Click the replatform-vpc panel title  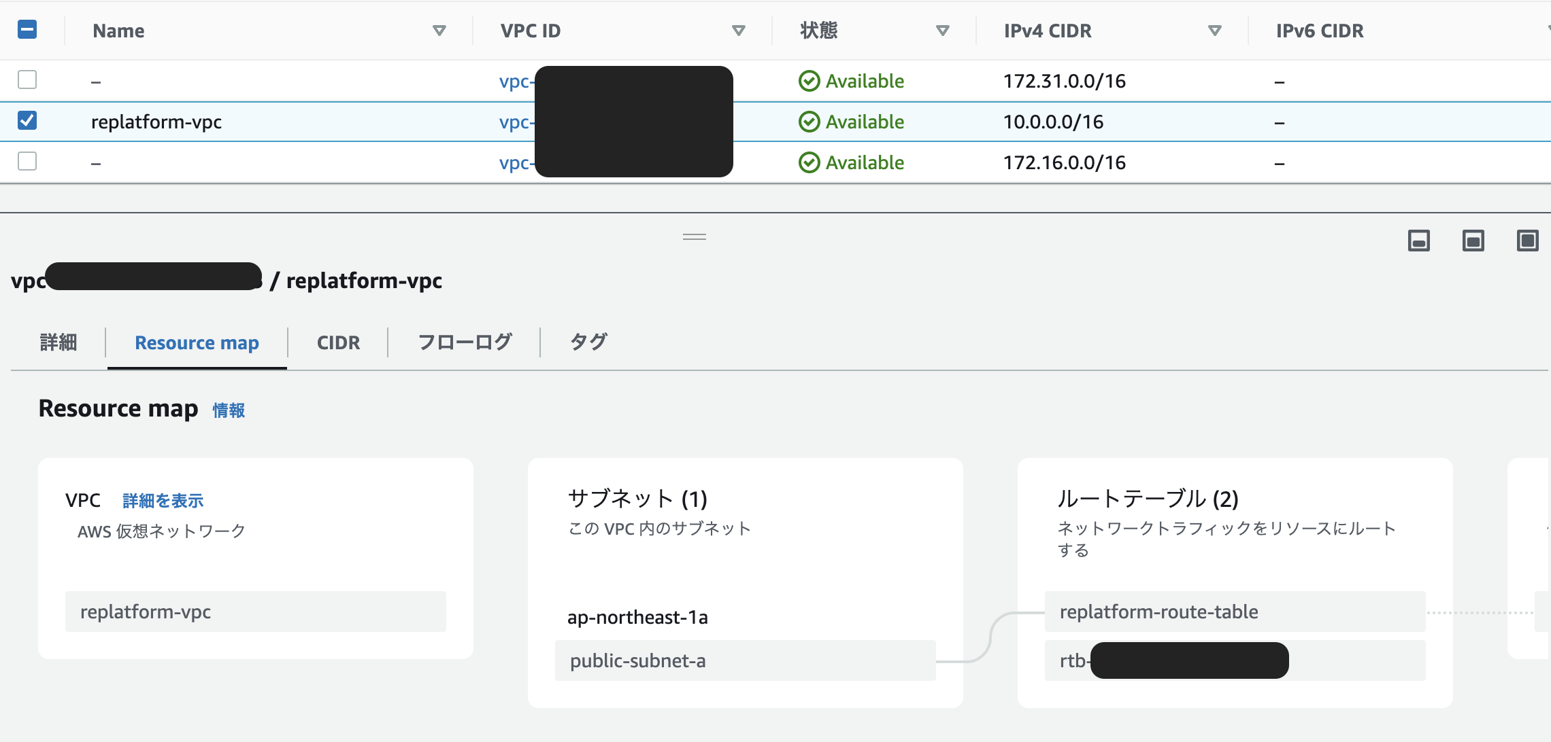point(364,280)
